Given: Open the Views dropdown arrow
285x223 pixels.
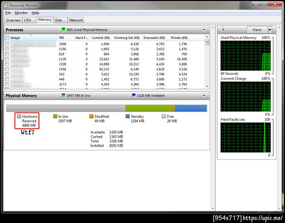Looking at the screenshot, I should pos(270,29).
